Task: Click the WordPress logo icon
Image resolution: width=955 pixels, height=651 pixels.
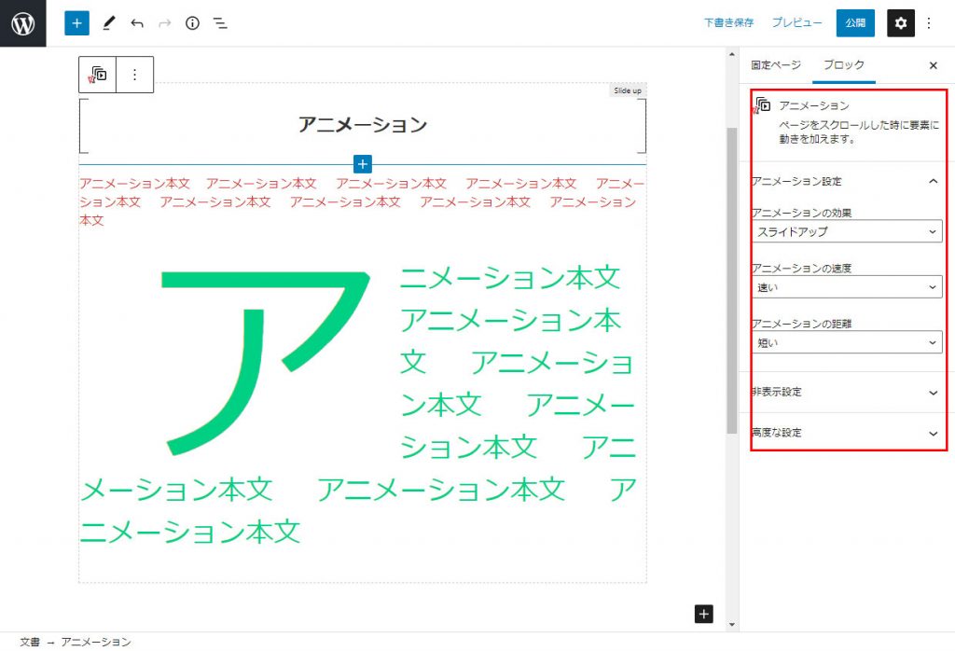Action: pos(23,23)
